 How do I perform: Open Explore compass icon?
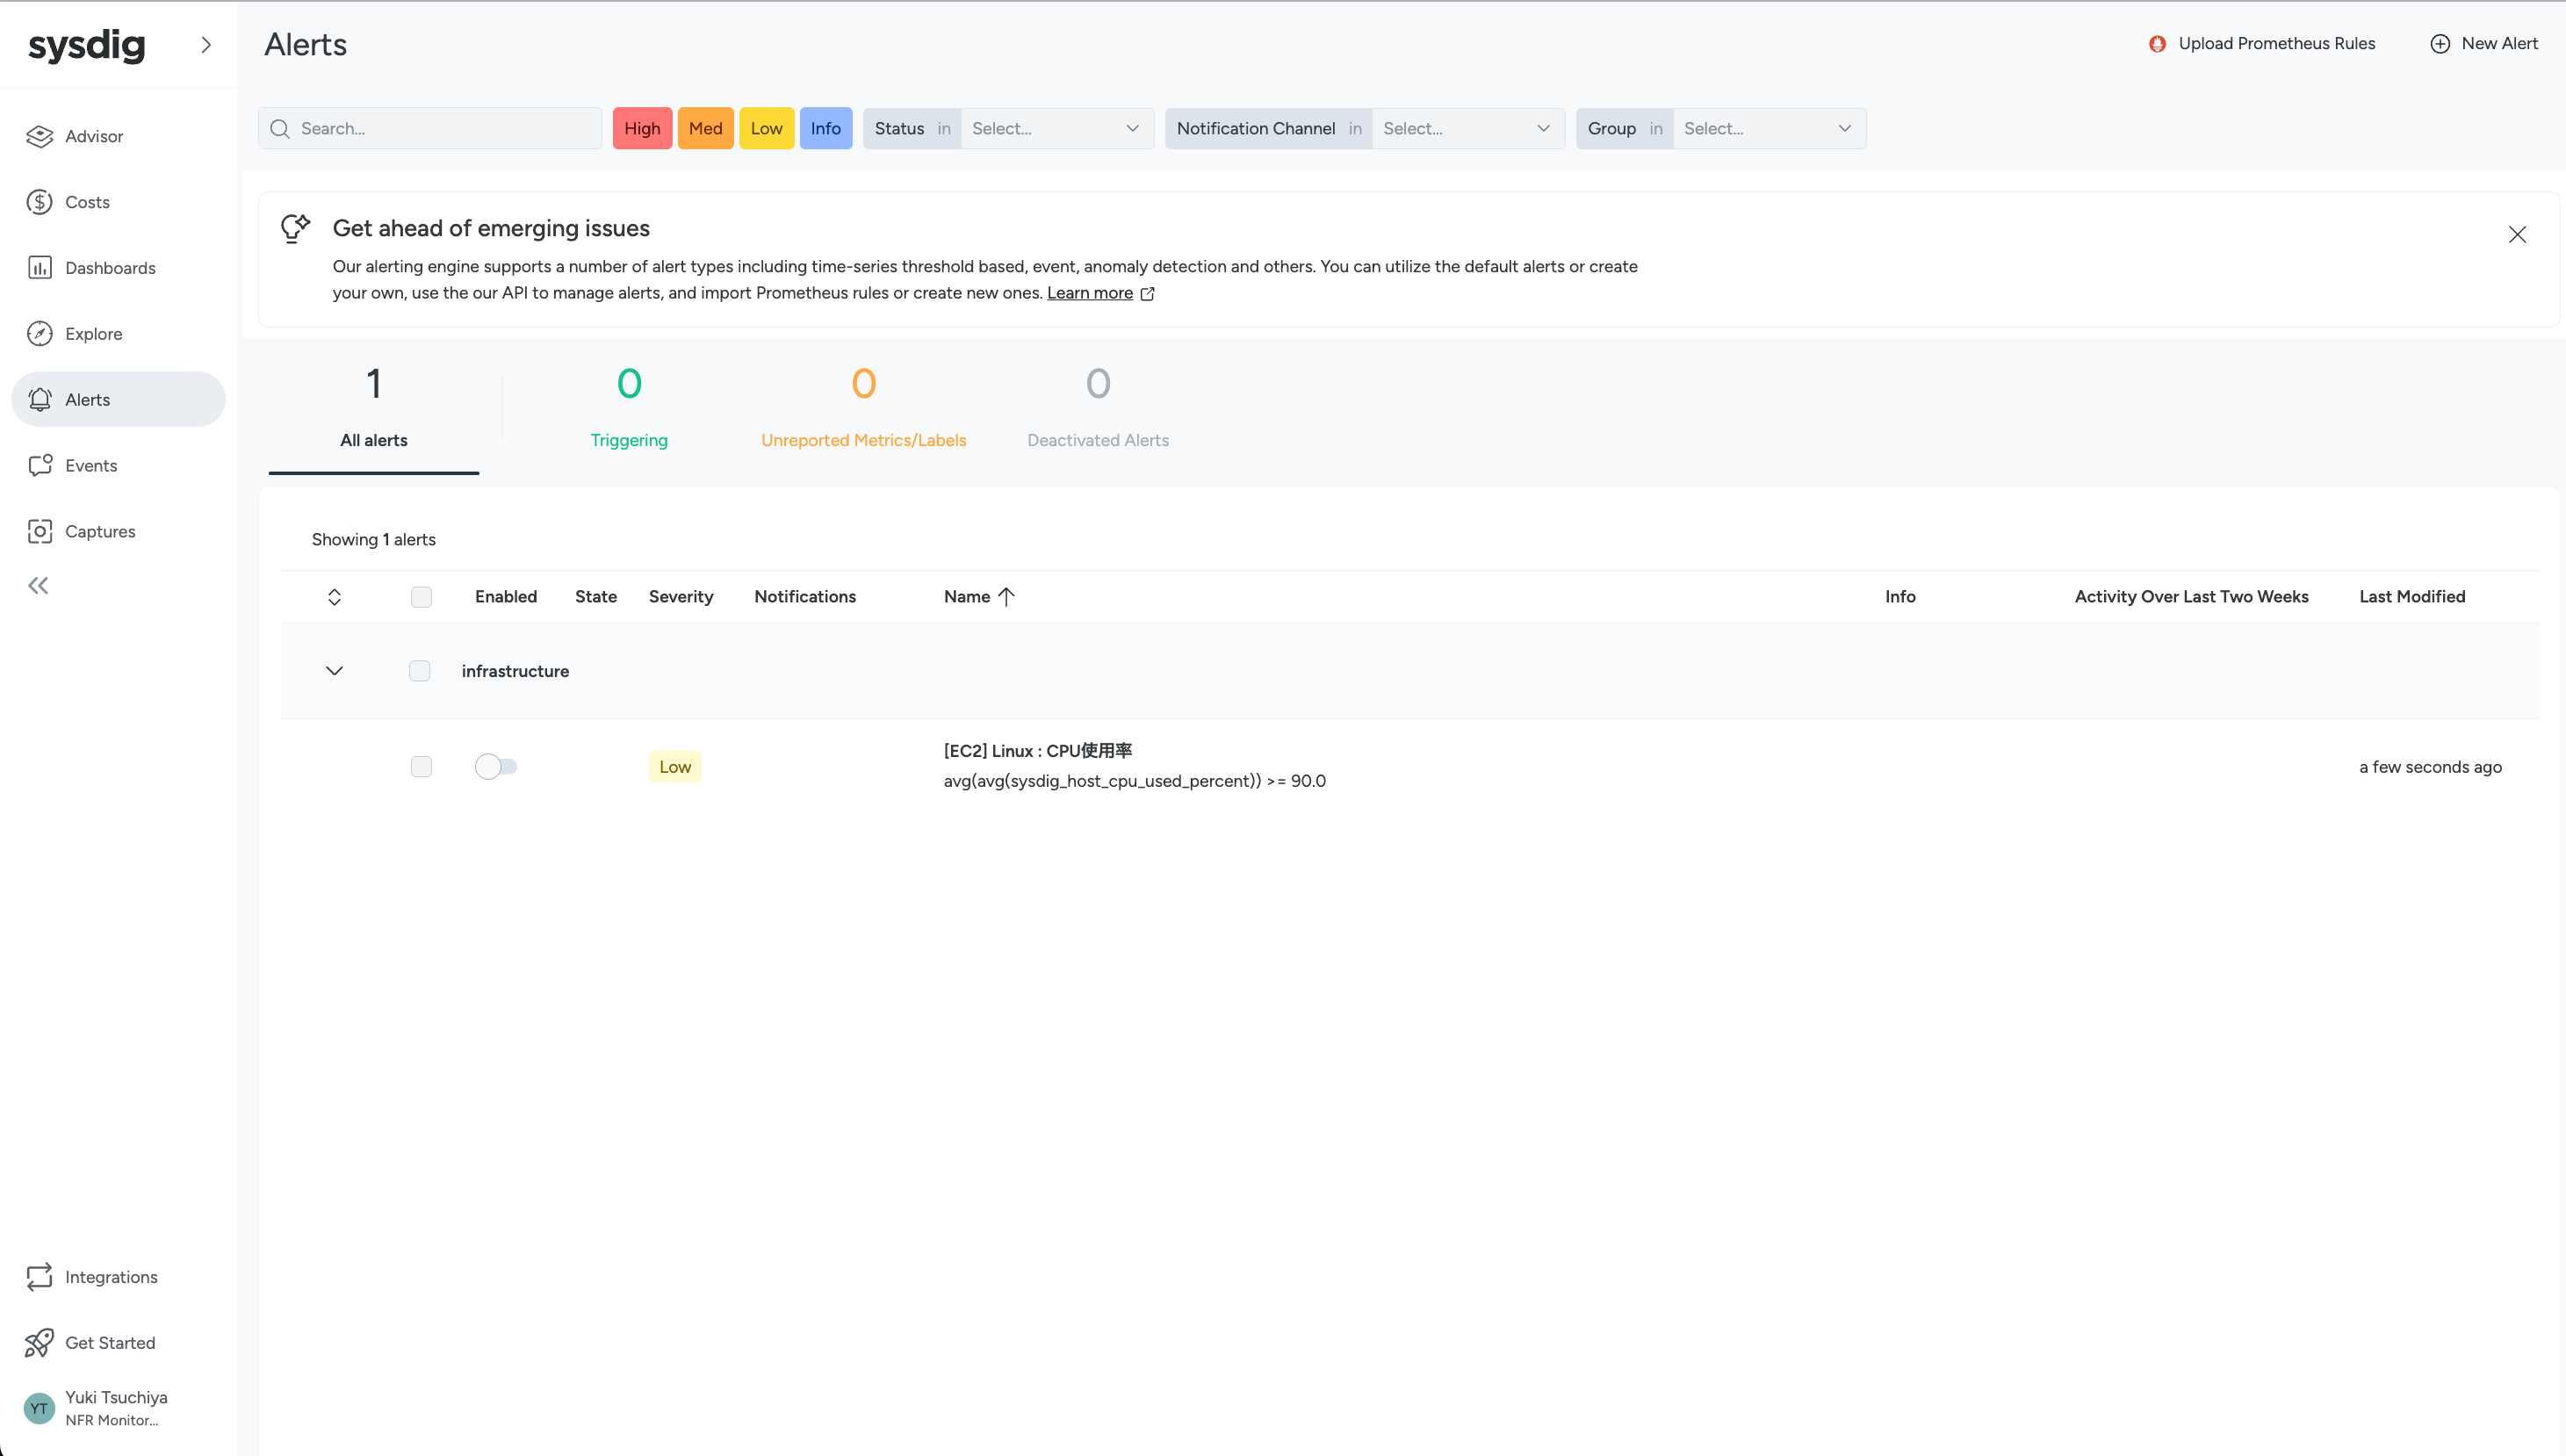pyautogui.click(x=39, y=334)
